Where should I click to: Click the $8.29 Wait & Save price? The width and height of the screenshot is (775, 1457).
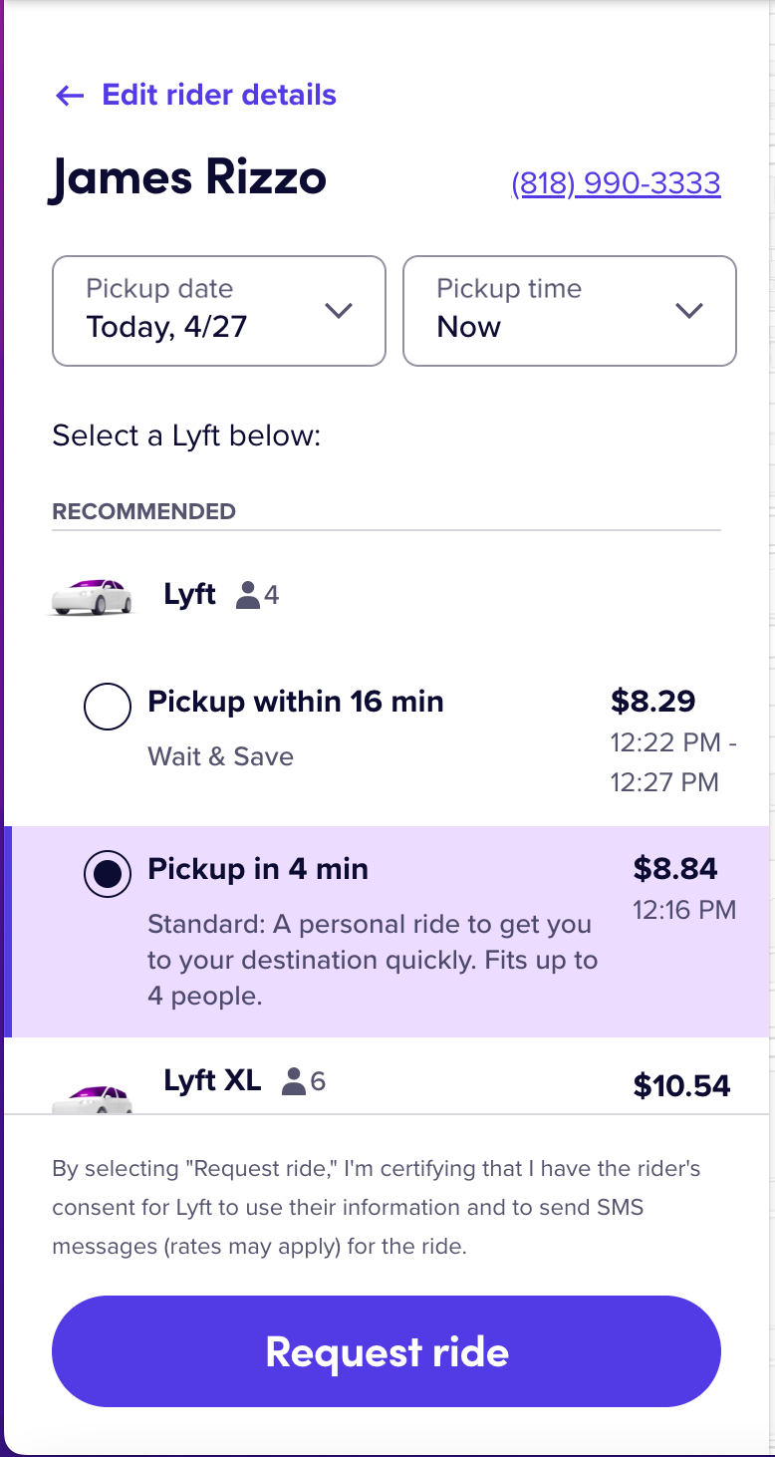coord(653,702)
